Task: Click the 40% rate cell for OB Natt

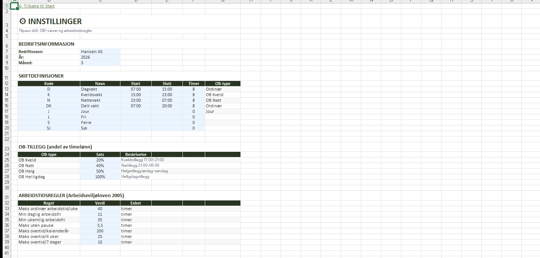Action: (x=100, y=166)
